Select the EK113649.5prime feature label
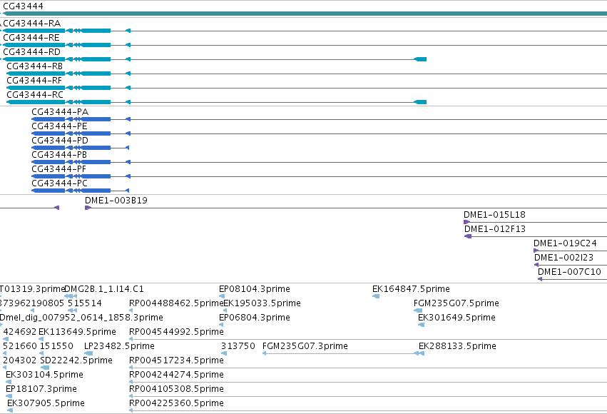This screenshot has width=607, height=414. [78, 333]
